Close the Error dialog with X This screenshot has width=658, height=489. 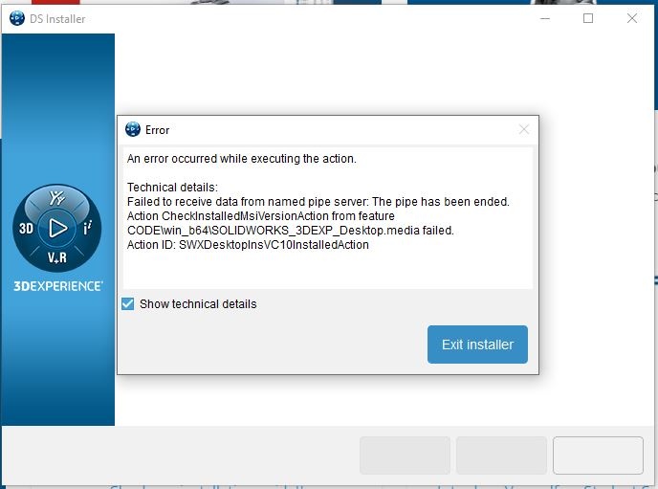click(524, 129)
